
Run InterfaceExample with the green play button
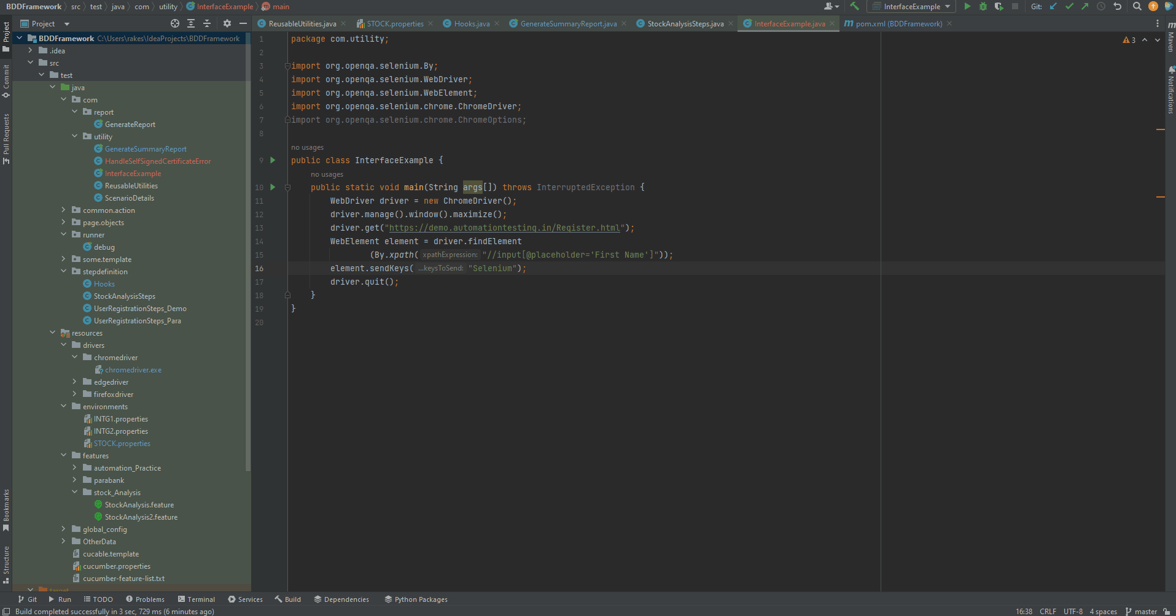click(967, 7)
